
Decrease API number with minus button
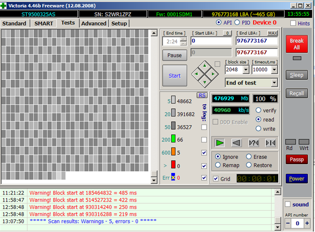tap(288, 223)
